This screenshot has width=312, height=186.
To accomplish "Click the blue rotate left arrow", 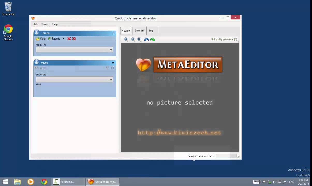I will (146, 40).
